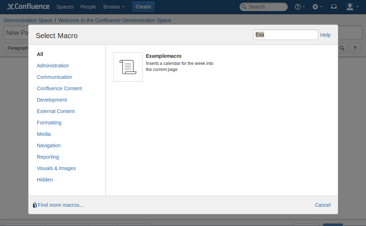Click the editor magnifier search icon

[x=342, y=48]
